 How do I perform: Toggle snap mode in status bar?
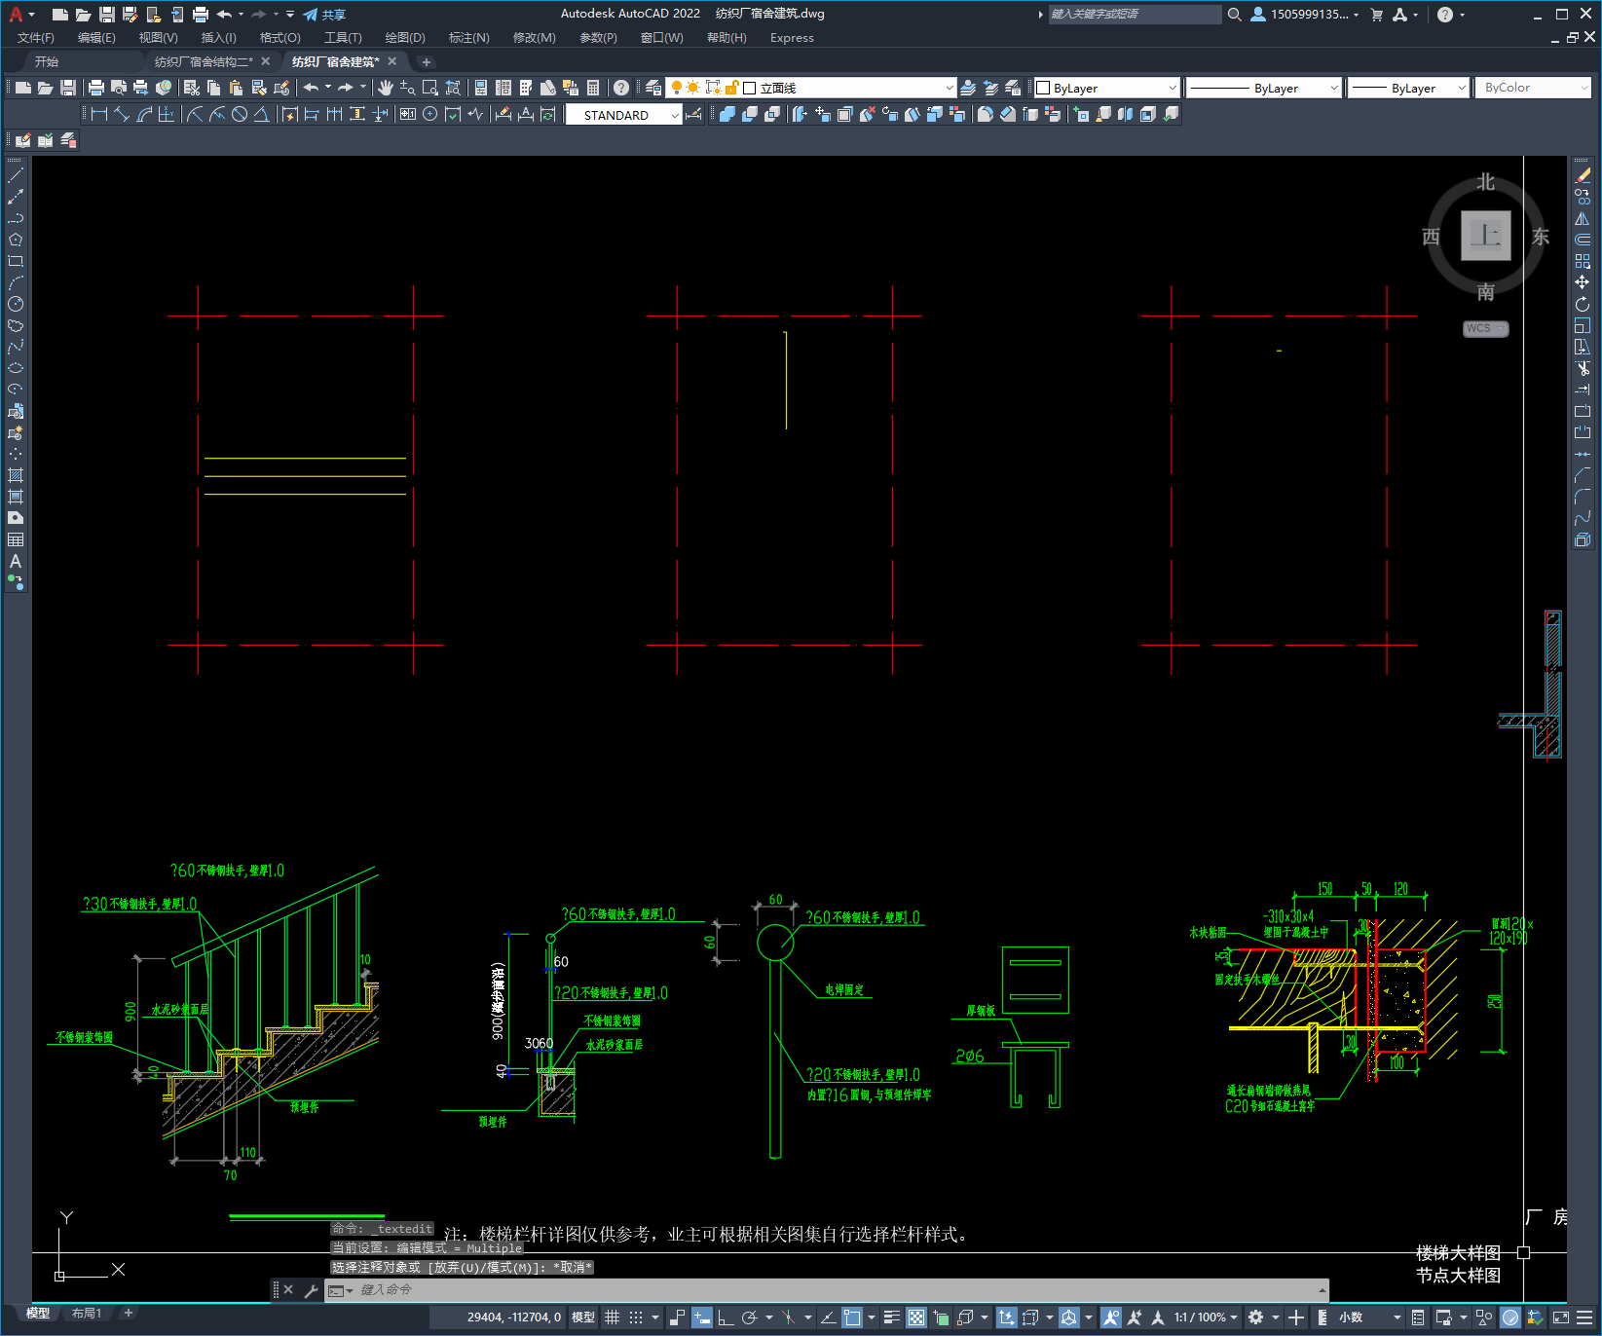pyautogui.click(x=636, y=1317)
